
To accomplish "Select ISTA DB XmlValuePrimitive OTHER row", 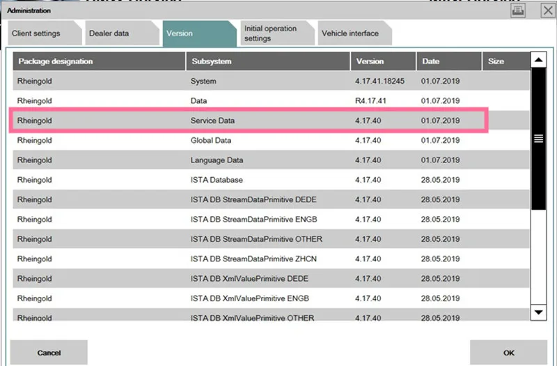I will click(271, 315).
